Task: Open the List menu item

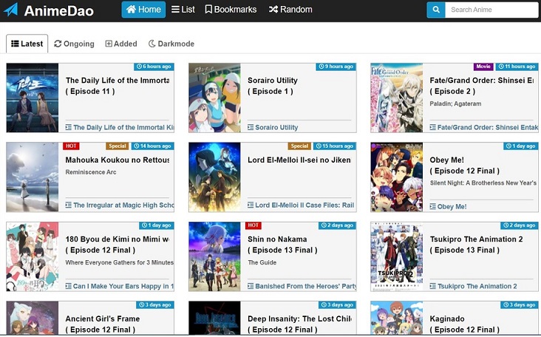Action: [183, 10]
